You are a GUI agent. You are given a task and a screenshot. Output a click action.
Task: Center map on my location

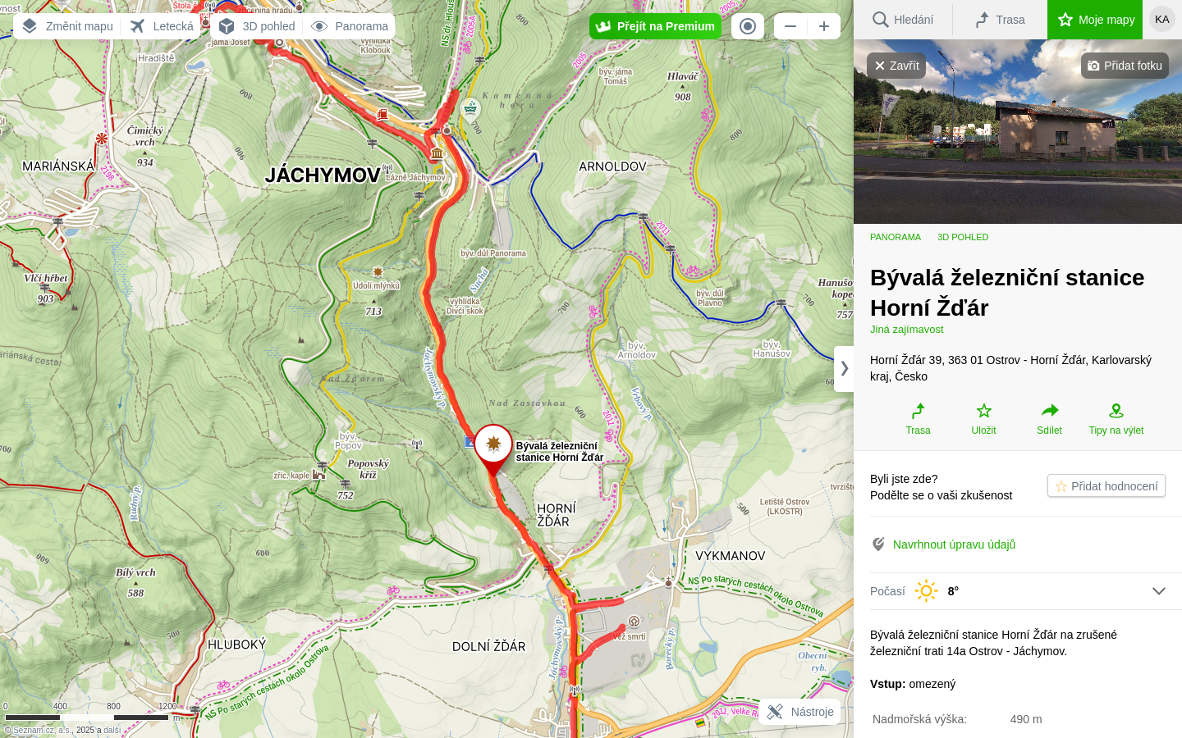[x=748, y=26]
